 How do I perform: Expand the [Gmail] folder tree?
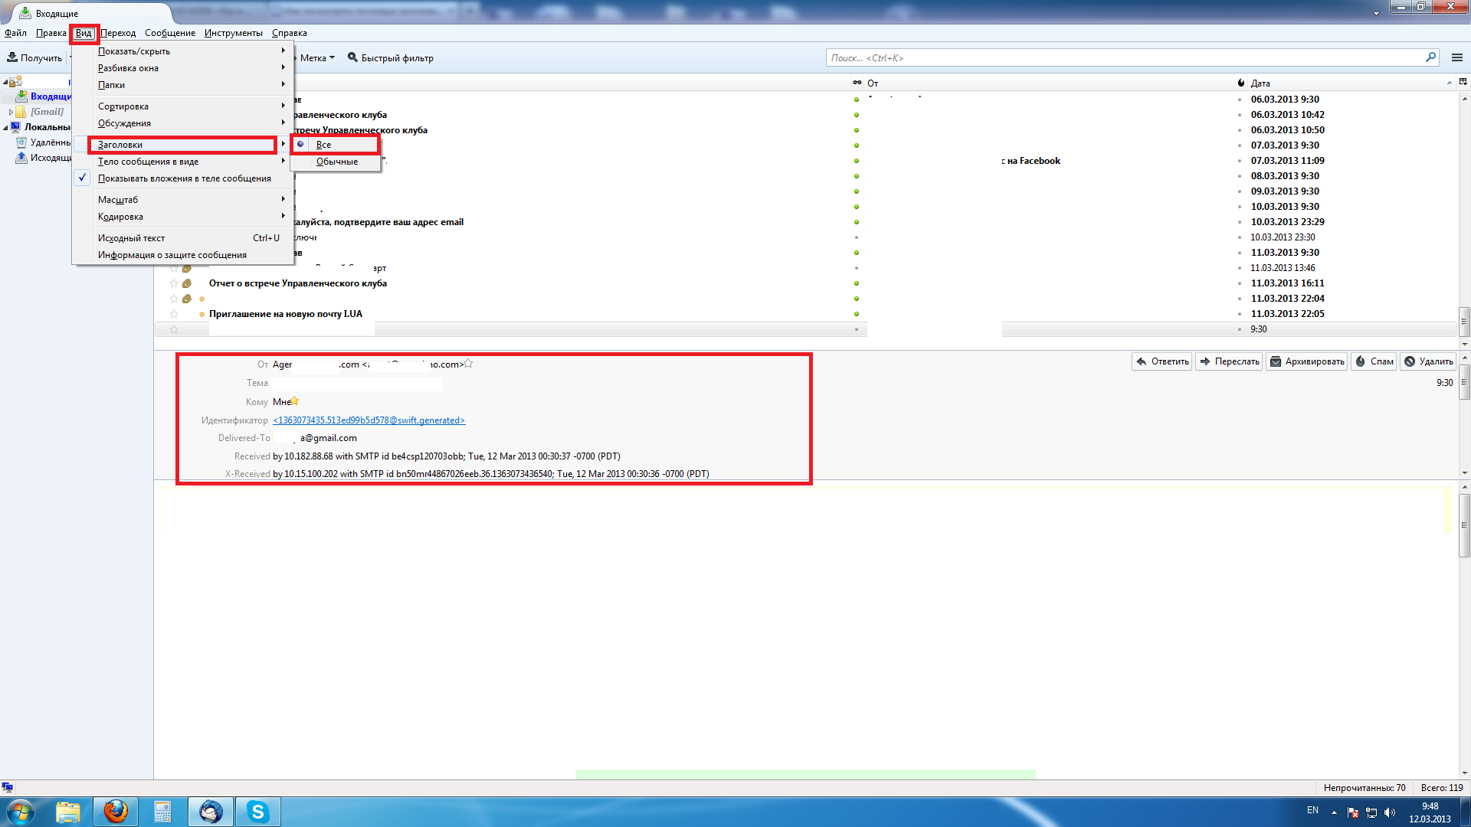[11, 112]
